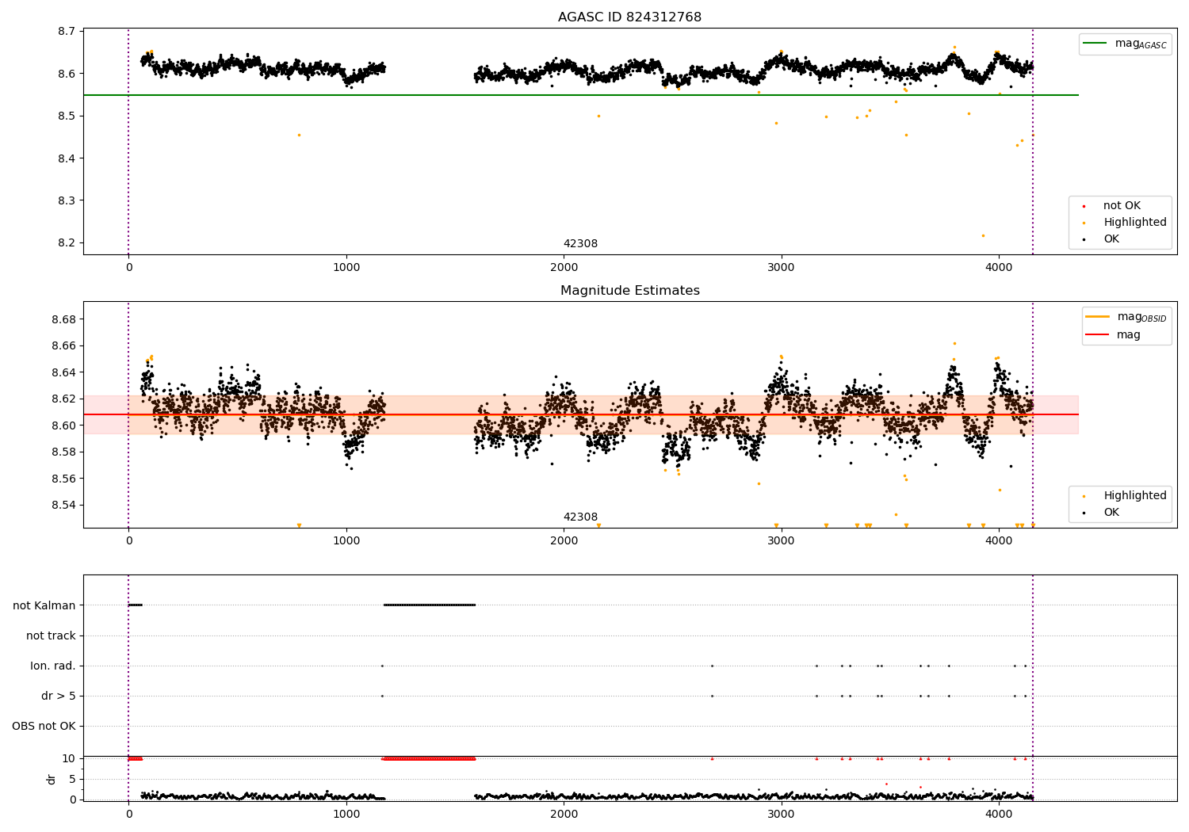Viewport: 1189px width, 832px height.
Task: Click the plot title 'AGASC ID 824312768'
Action: pyautogui.click(x=629, y=17)
